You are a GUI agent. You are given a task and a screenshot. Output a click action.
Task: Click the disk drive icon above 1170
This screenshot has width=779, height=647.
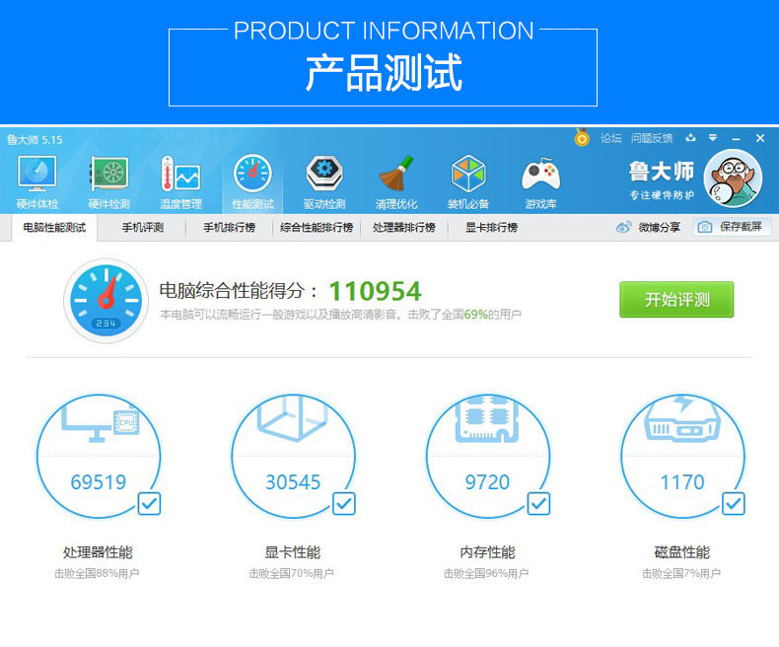click(682, 418)
